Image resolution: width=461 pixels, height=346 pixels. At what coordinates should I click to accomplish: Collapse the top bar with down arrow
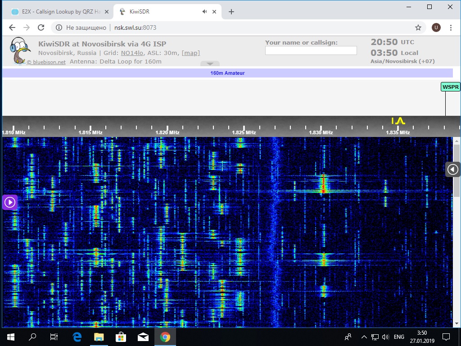point(210,64)
